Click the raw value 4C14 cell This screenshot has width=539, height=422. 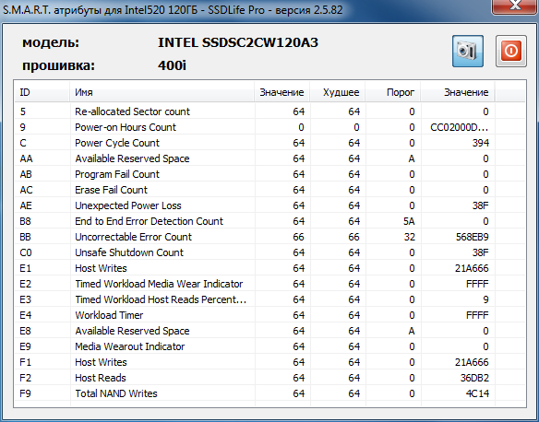(x=477, y=393)
